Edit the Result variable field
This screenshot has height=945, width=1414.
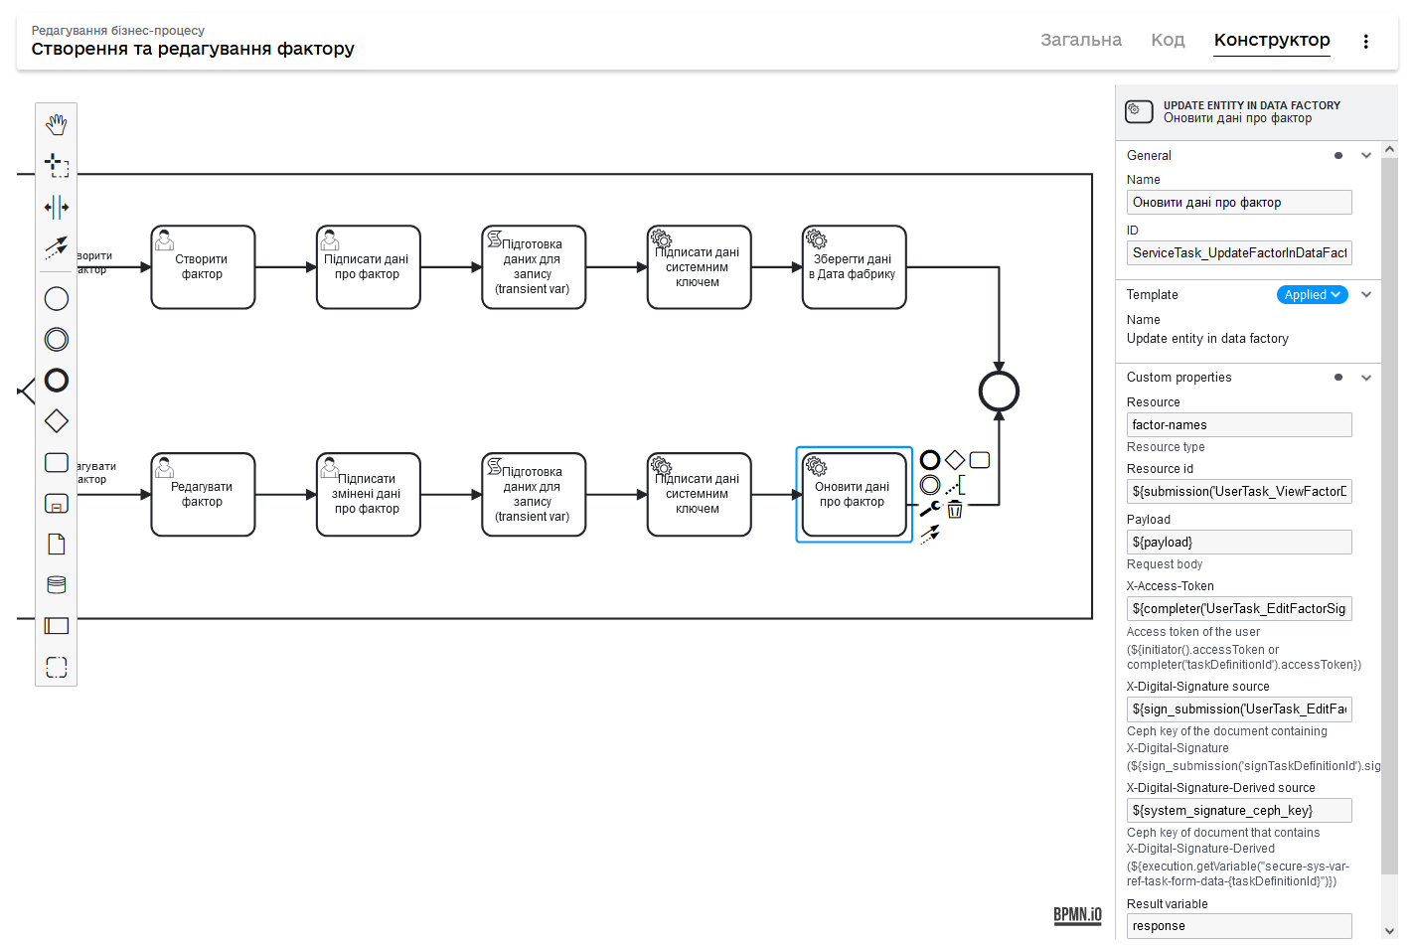coord(1239,925)
